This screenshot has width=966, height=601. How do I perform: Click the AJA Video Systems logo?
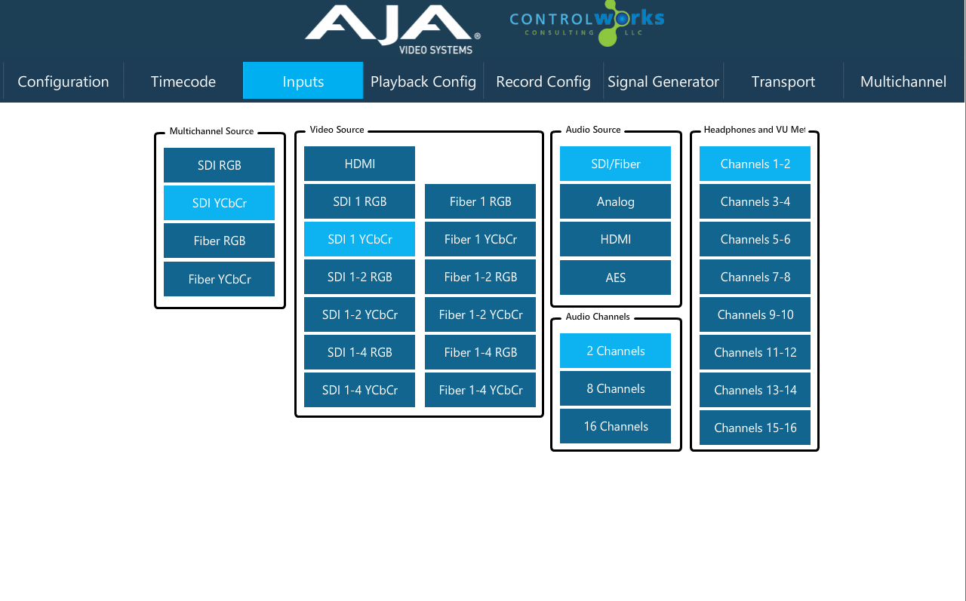(x=392, y=29)
